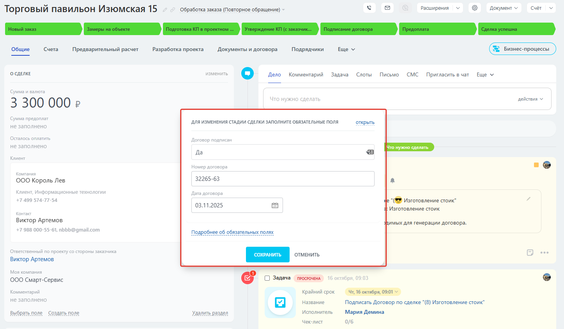Select the Дело timeline tab
564x329 pixels.
[x=274, y=74]
